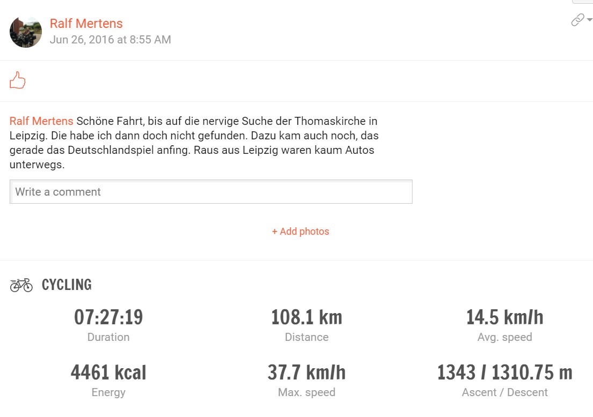The height and width of the screenshot is (417, 593).
Task: Select the 14.5 km/h average speed value
Action: point(504,317)
